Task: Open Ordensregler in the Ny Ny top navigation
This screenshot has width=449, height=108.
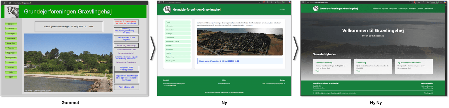Action: point(403,8)
